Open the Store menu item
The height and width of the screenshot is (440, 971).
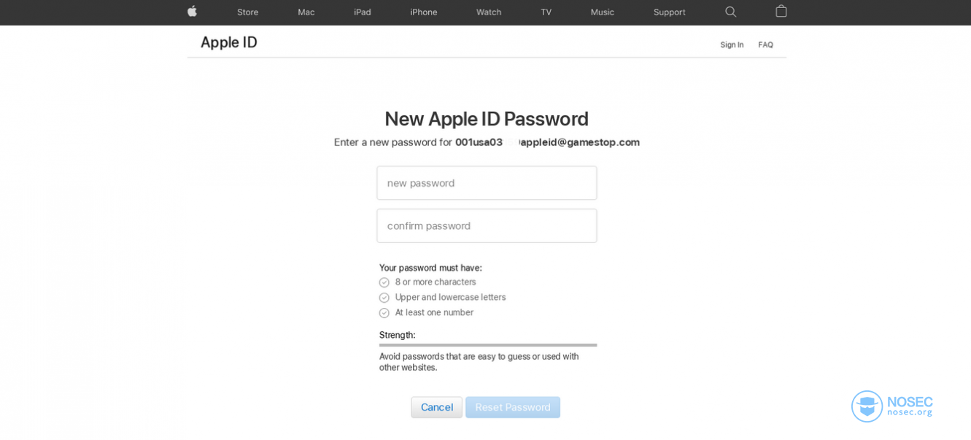tap(247, 12)
